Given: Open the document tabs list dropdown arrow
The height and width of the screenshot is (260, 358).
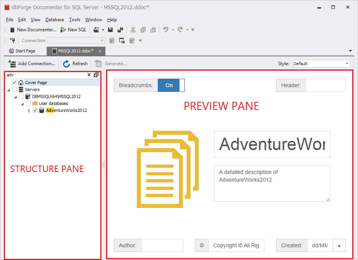Looking at the screenshot, I should [x=350, y=51].
